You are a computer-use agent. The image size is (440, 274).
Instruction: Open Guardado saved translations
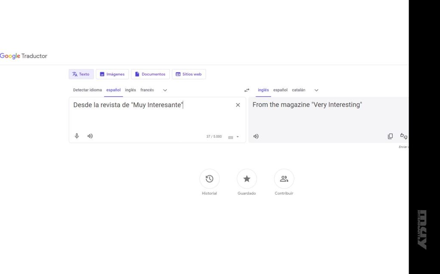pyautogui.click(x=247, y=179)
